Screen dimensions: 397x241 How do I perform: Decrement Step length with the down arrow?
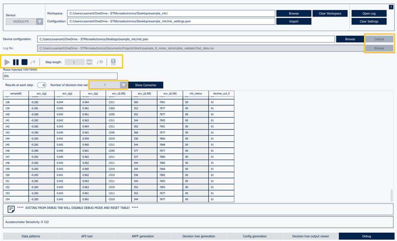point(90,64)
